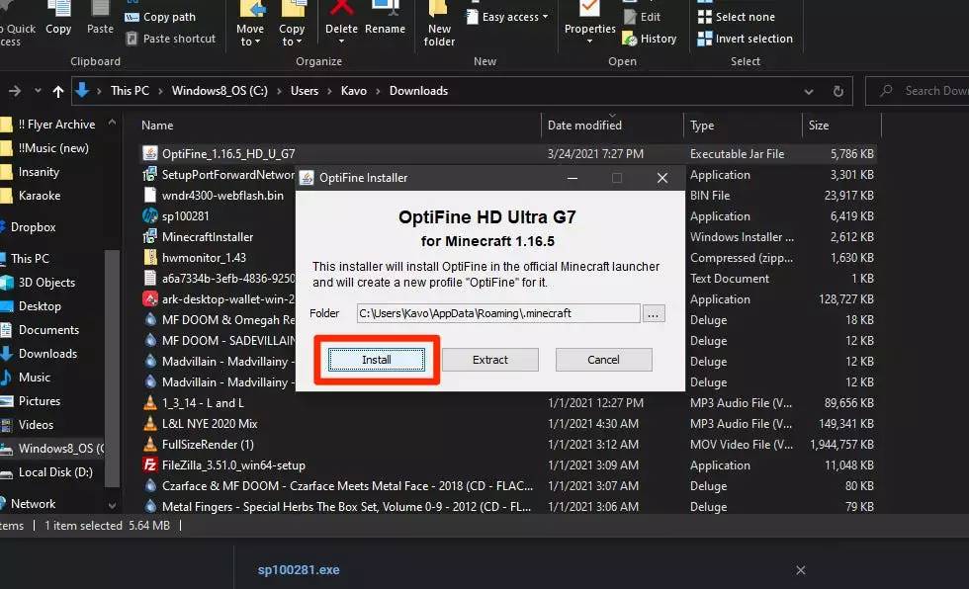Viewport: 969px width, 589px height.
Task: Click the Delete icon in ribbon
Action: pyautogui.click(x=341, y=10)
